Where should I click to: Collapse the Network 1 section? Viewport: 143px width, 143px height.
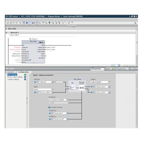[6, 33]
